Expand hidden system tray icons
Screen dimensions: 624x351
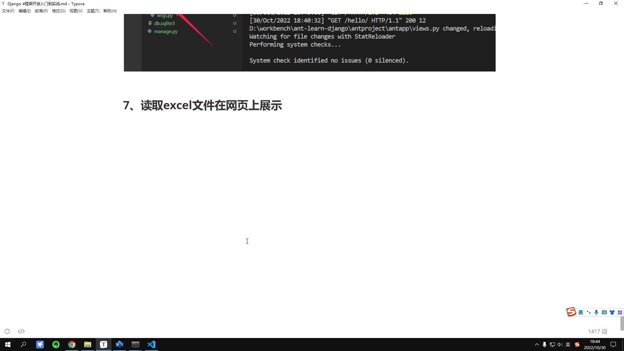tap(537, 344)
